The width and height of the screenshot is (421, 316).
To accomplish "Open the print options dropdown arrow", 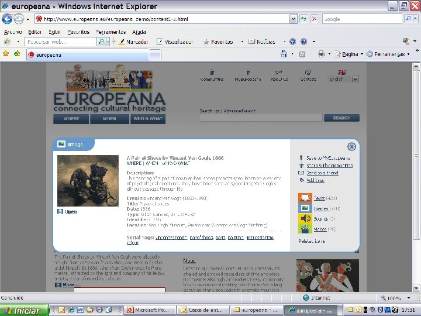I will [x=329, y=54].
